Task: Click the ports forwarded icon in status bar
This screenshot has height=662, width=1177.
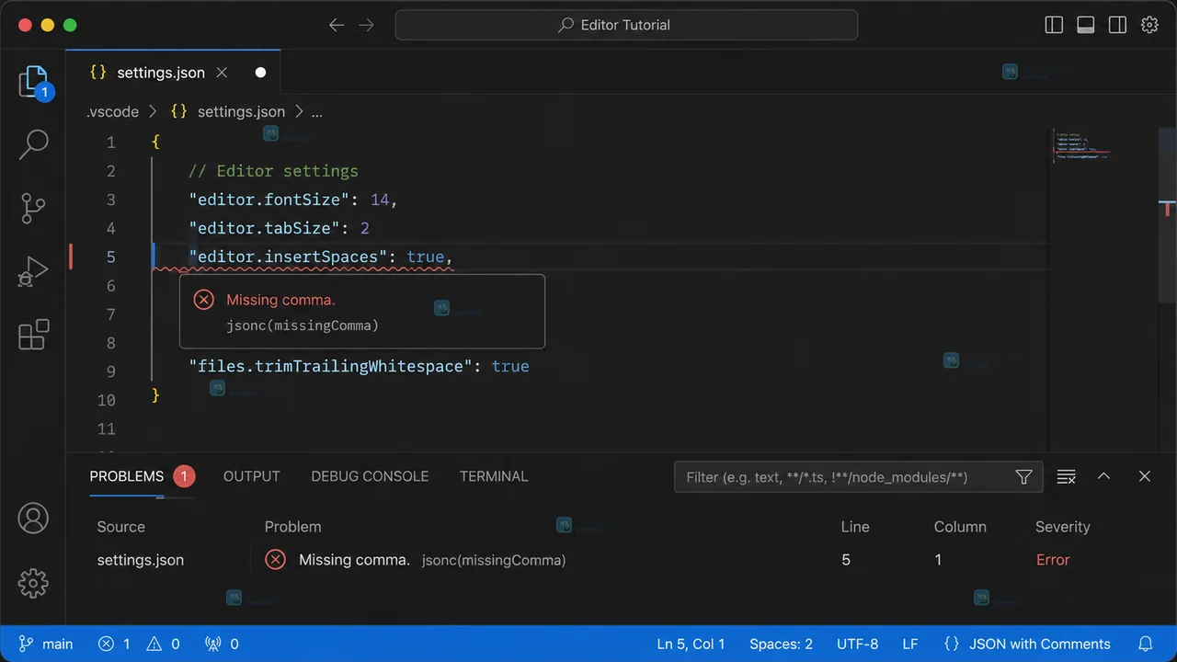Action: 222,644
